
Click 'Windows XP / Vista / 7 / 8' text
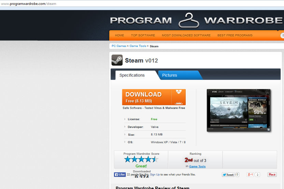point(168,142)
